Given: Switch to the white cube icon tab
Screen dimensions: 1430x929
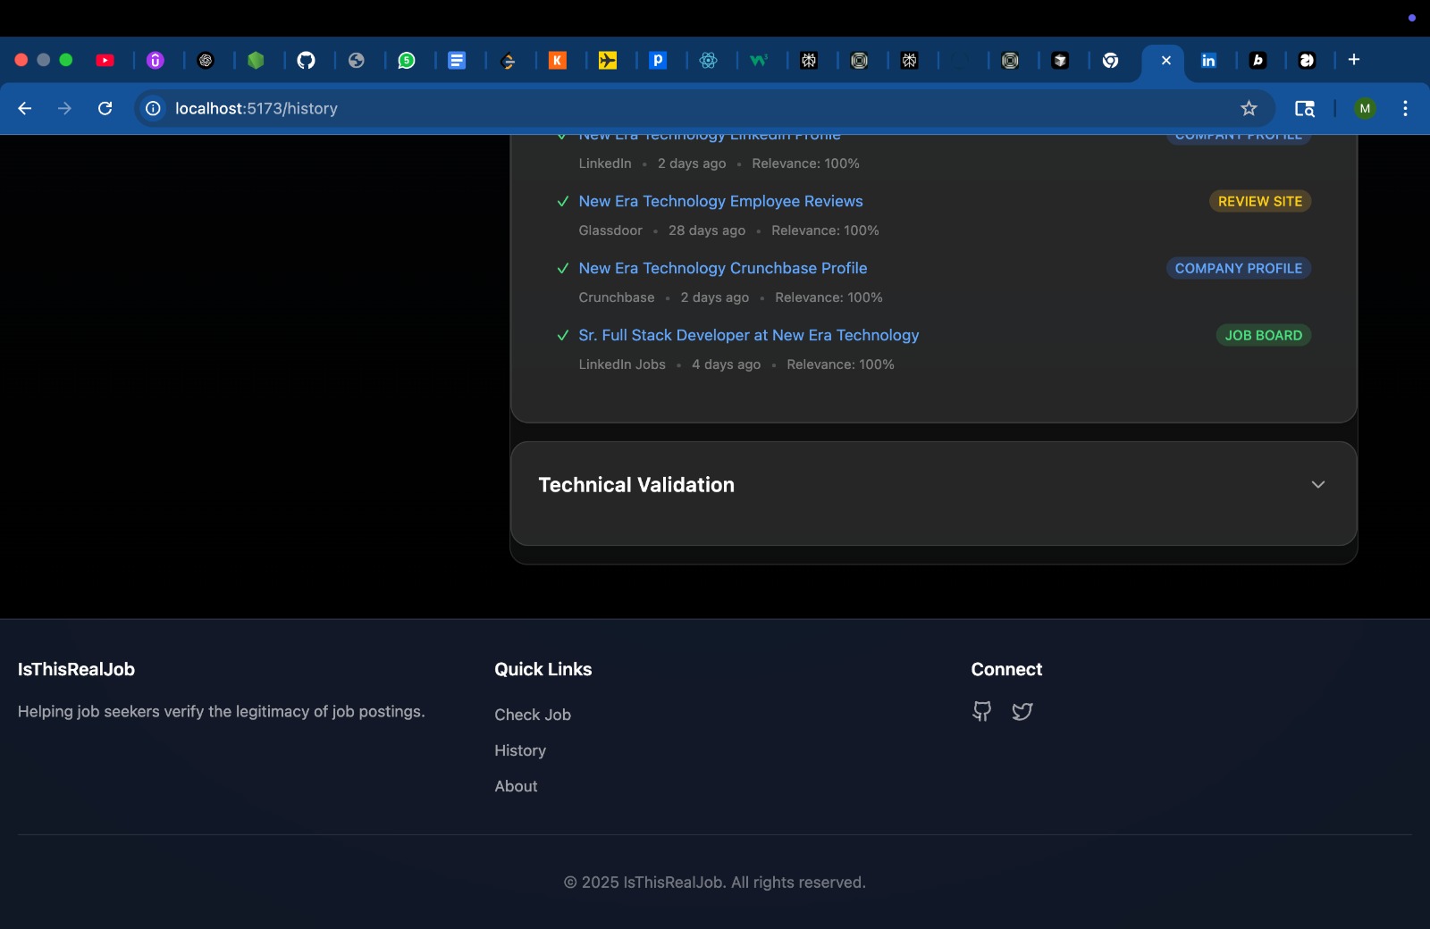Looking at the screenshot, I should (1060, 61).
